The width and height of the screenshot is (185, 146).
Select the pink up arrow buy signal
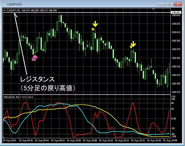[35, 58]
